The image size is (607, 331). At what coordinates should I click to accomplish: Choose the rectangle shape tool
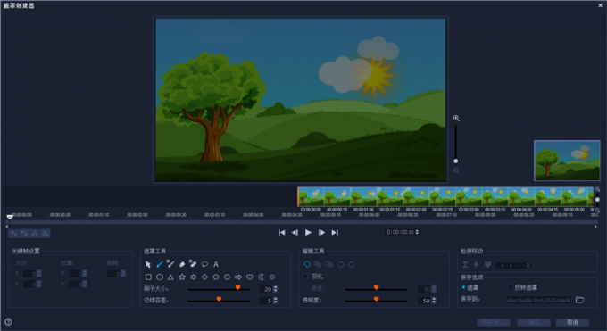point(148,277)
